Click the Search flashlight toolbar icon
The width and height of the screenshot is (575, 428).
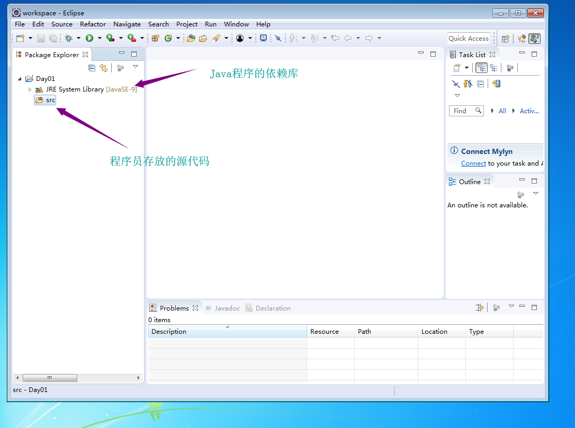coord(217,38)
